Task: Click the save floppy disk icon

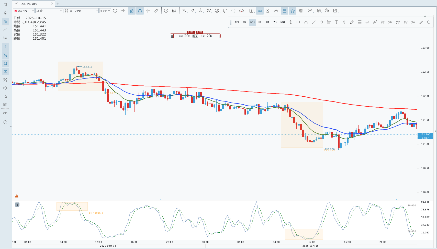Action: (x=335, y=11)
